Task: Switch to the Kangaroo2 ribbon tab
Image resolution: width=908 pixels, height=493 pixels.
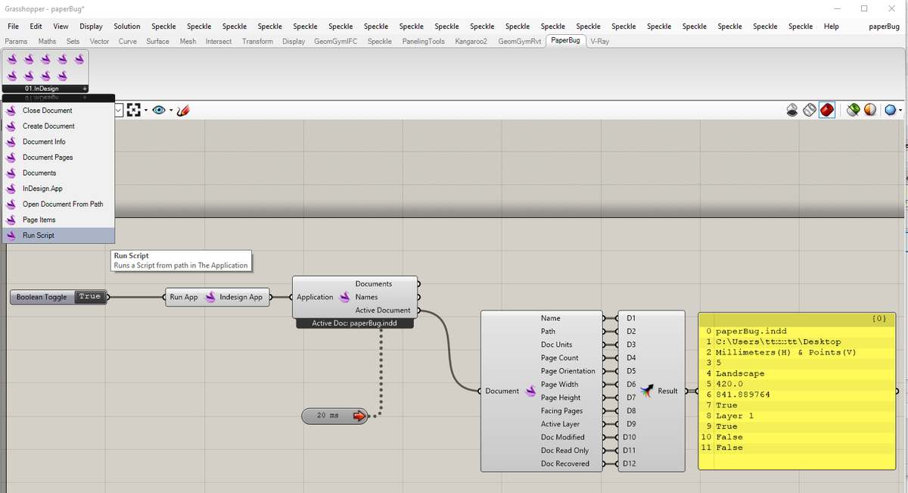Action: [471, 41]
